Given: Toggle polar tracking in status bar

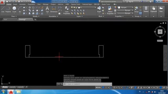Looking at the screenshot, I should [114, 87].
